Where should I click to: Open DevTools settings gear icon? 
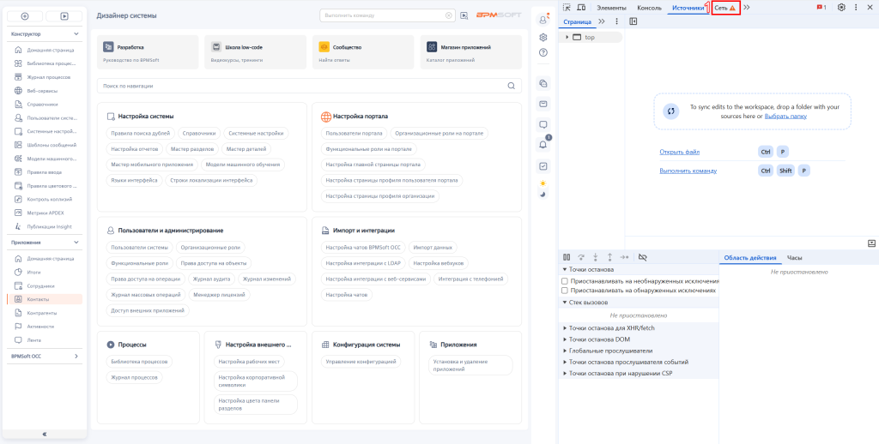(x=841, y=7)
